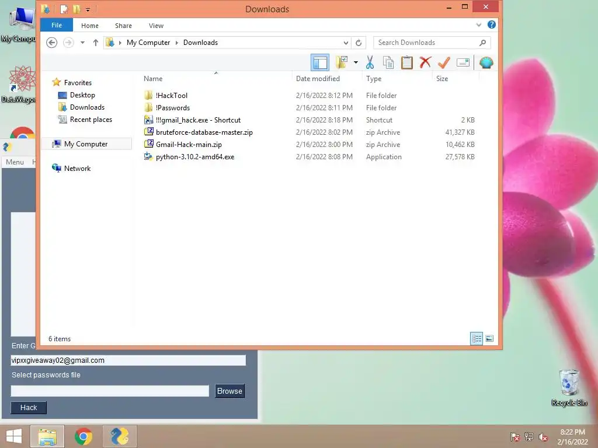Click quick access New folder icon
Screen dimensions: 598x448
[77, 9]
